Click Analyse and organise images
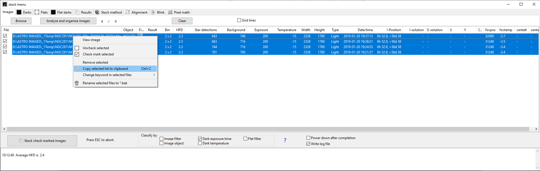The image size is (540, 171). coord(68,21)
